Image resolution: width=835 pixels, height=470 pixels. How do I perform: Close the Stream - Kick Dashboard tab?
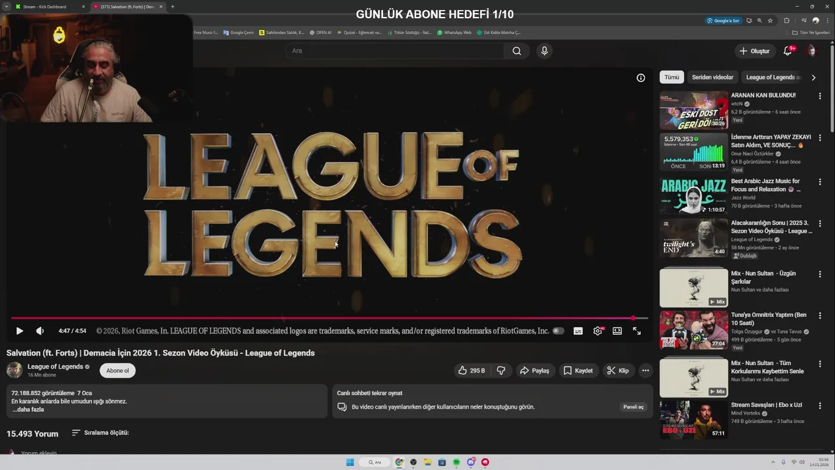83,7
